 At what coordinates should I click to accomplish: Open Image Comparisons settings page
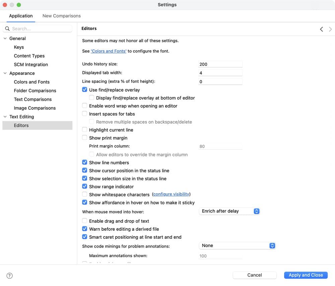pos(35,108)
